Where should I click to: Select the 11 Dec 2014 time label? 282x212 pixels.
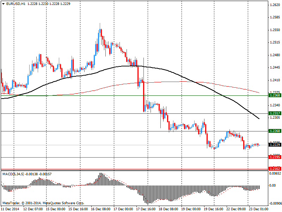pyautogui.click(x=10, y=209)
